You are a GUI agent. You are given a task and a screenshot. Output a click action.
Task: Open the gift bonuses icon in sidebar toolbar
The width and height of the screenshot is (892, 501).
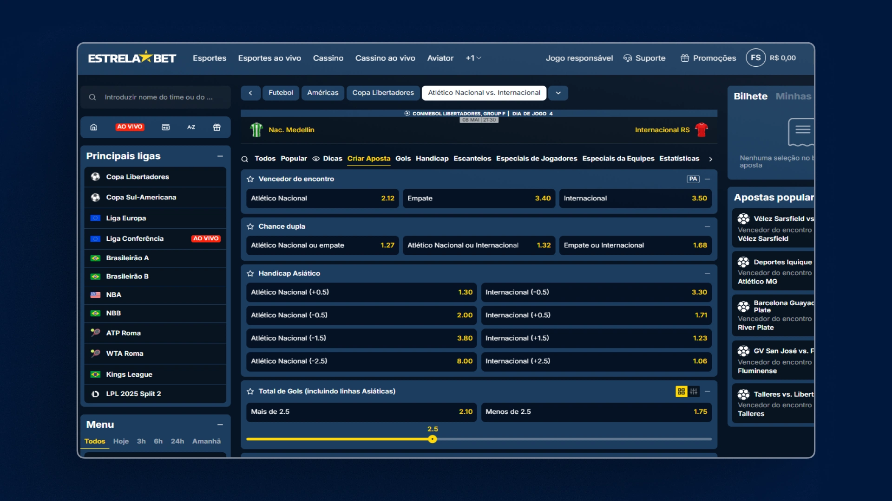pyautogui.click(x=217, y=127)
